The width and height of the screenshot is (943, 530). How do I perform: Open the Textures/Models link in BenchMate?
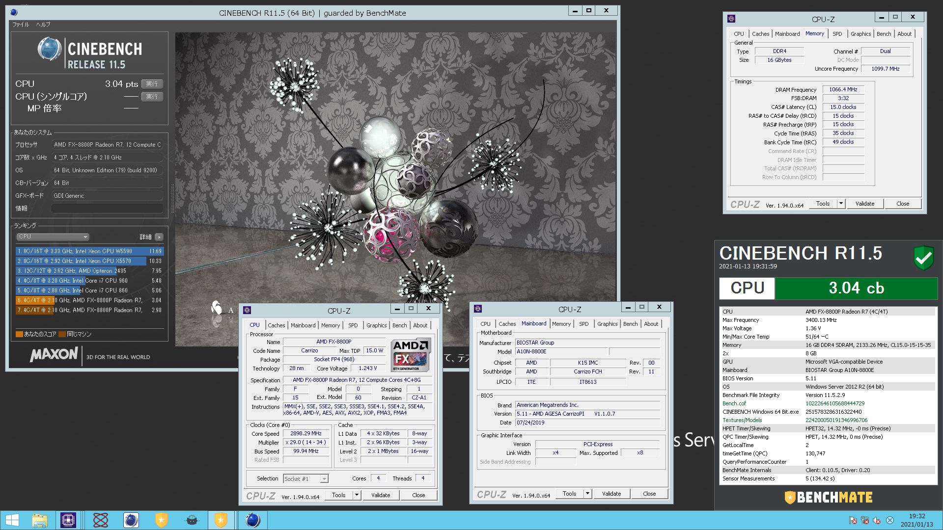(742, 420)
